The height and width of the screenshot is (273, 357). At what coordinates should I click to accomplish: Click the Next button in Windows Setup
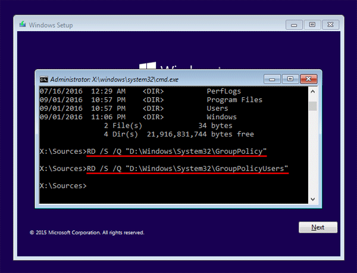pos(318,227)
